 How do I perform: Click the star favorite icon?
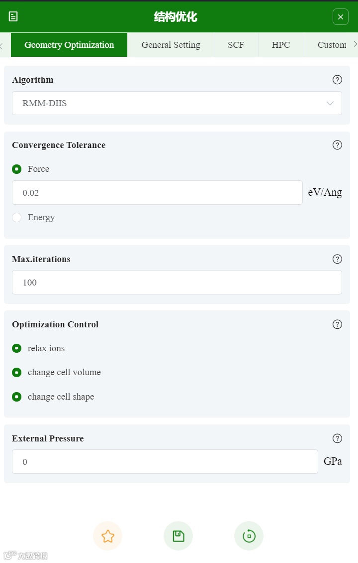pyautogui.click(x=107, y=536)
